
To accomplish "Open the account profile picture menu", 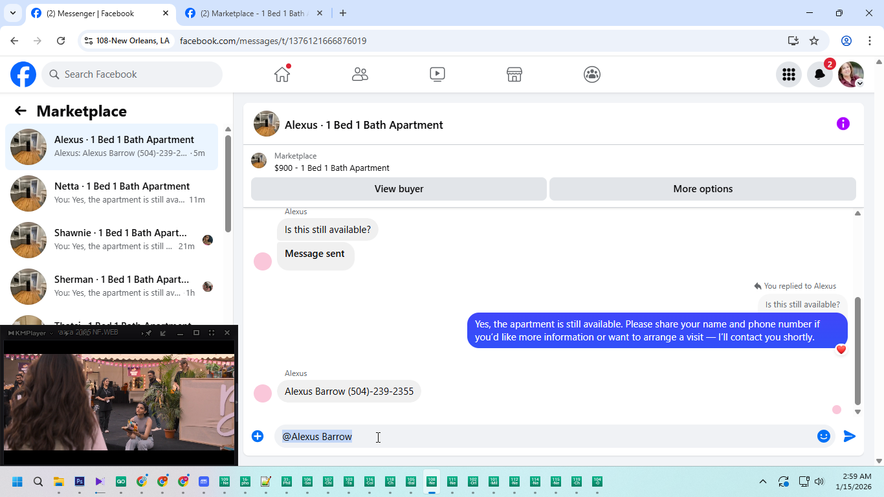I will point(850,74).
